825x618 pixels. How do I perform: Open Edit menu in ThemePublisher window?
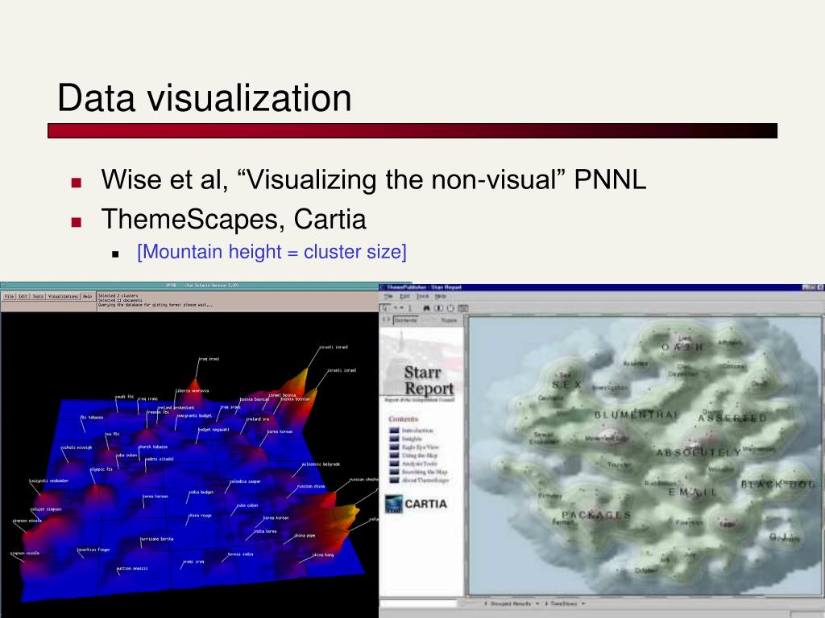[x=404, y=296]
